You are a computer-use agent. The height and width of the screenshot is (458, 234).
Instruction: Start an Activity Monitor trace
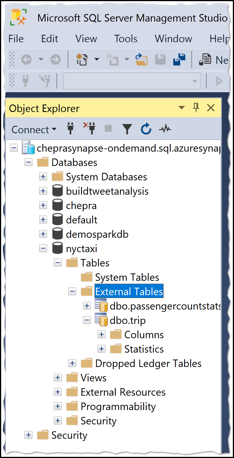click(165, 129)
